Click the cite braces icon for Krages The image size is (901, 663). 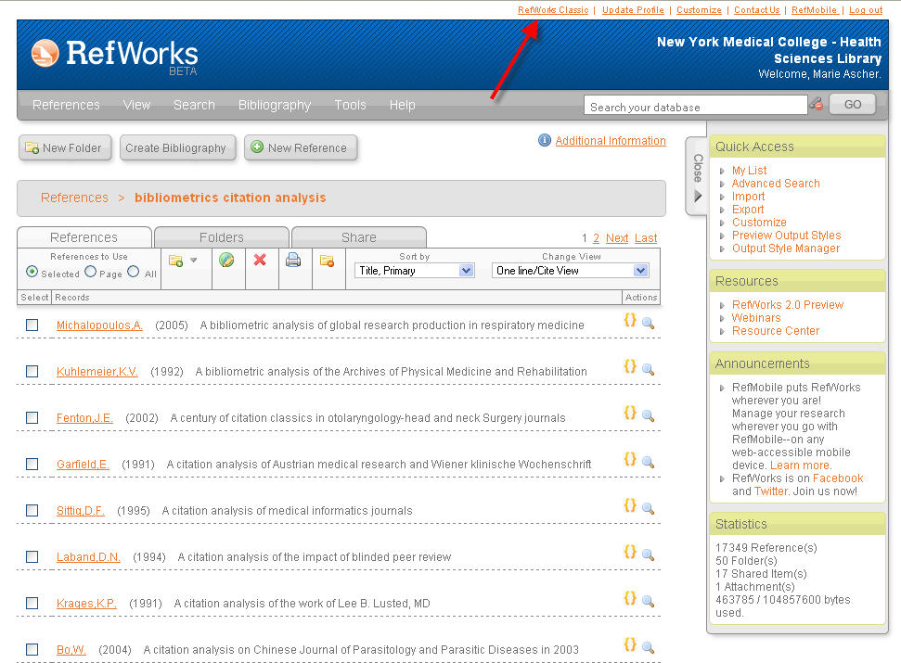[630, 599]
